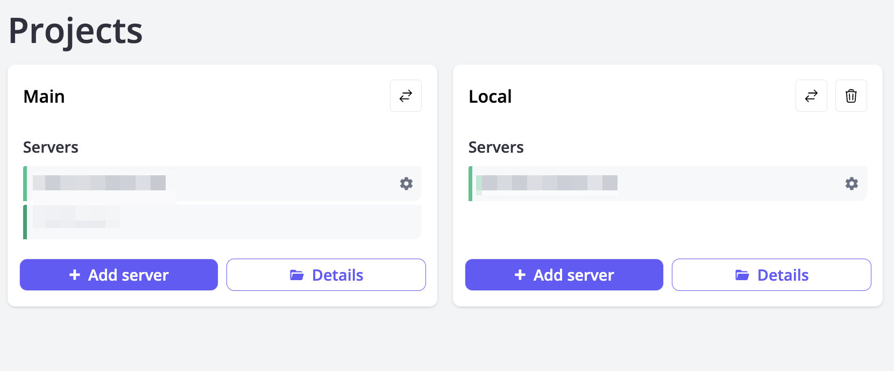
Task: Click the folder icon in Main's Details button
Action: [x=297, y=275]
